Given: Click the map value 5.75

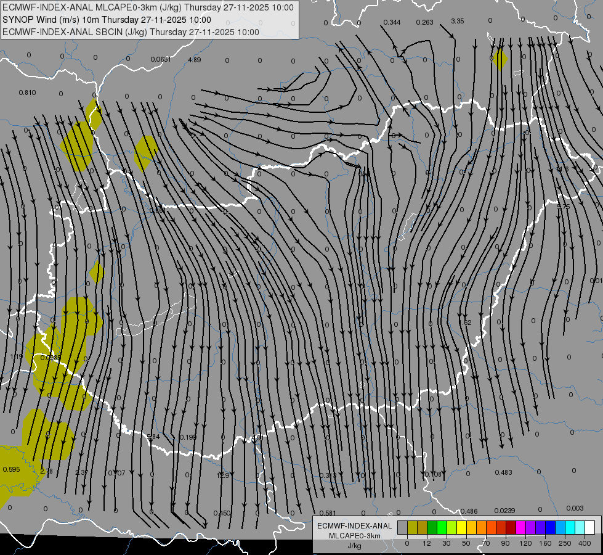Looking at the screenshot, I should pos(564,207).
